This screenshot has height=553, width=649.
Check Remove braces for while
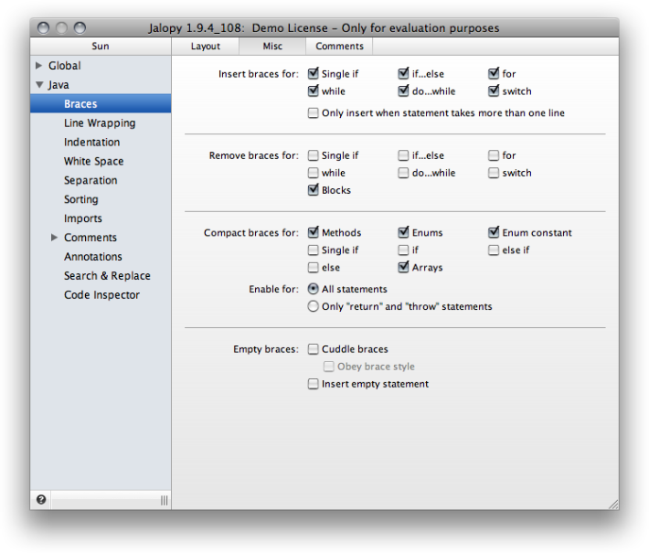click(x=314, y=173)
